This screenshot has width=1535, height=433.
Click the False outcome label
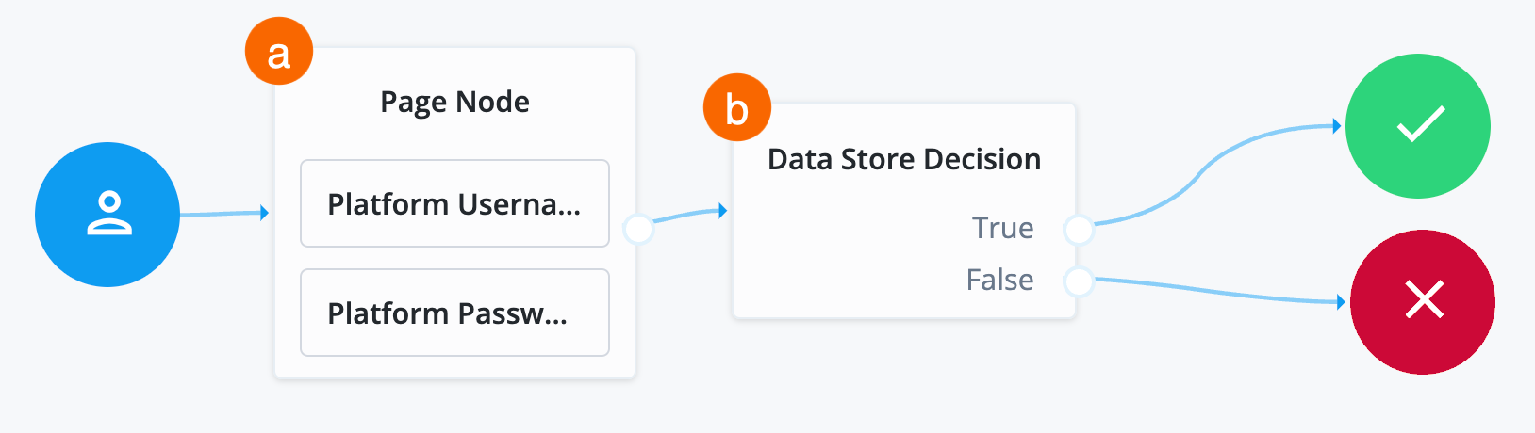point(999,280)
